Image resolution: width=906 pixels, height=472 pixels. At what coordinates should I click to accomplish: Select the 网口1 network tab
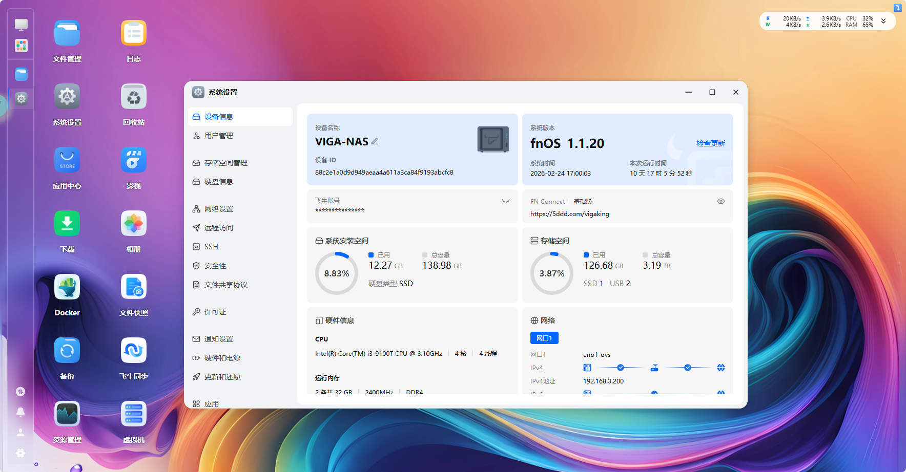[x=544, y=338]
